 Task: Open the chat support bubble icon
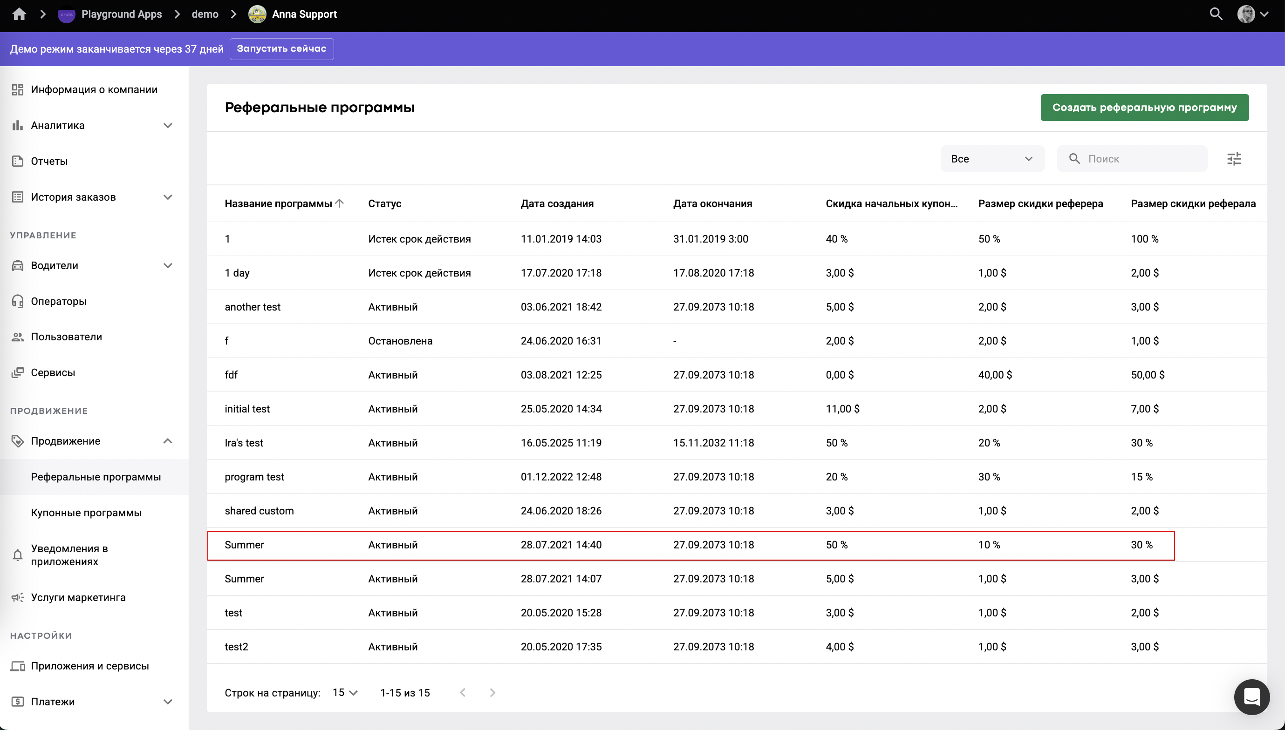[1251, 696]
